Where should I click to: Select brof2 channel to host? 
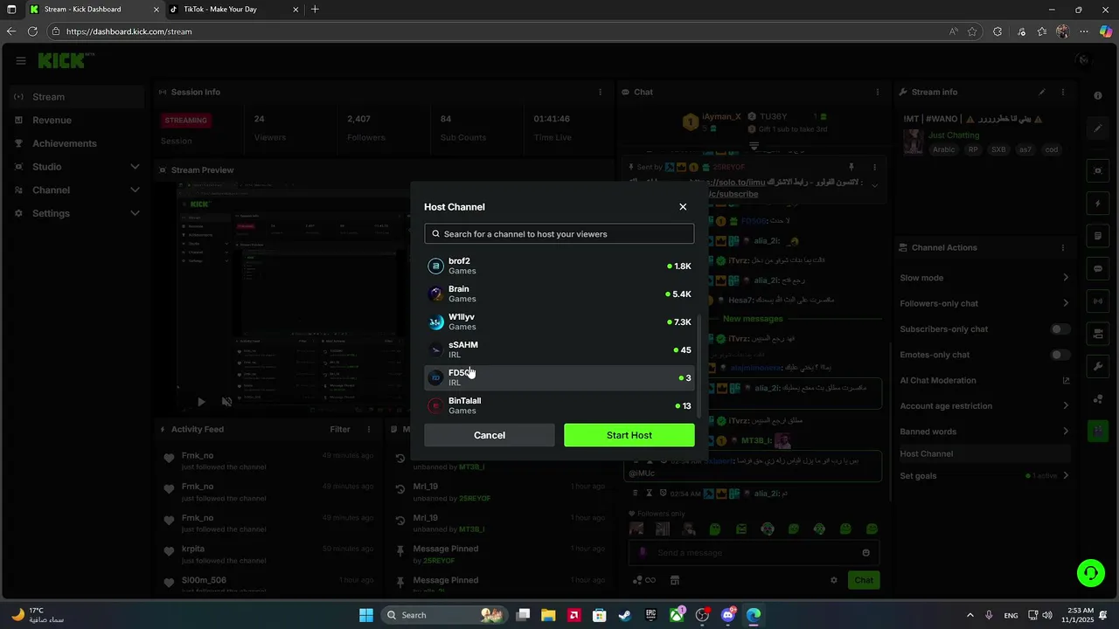click(559, 266)
